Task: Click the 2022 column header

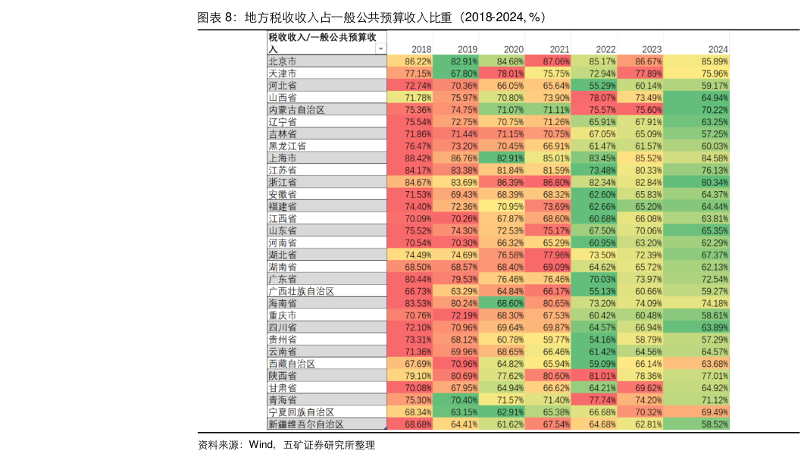Action: tap(605, 49)
